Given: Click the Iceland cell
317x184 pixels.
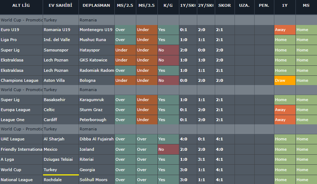Looking at the screenshot, I should [x=96, y=149].
